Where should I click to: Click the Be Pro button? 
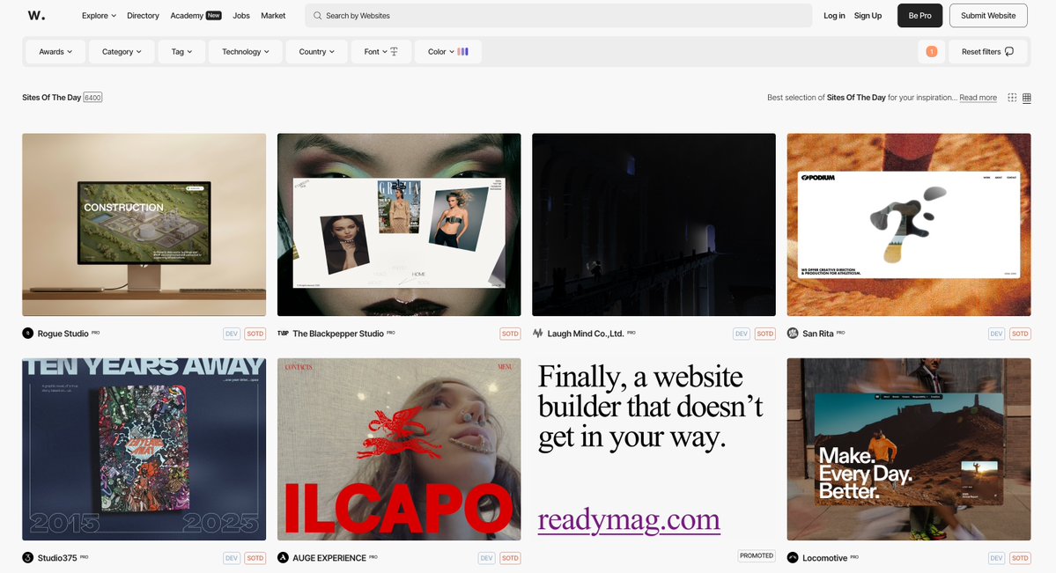tap(920, 16)
